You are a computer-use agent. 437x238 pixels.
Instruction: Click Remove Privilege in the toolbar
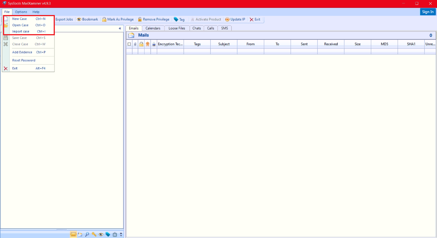[x=154, y=20]
